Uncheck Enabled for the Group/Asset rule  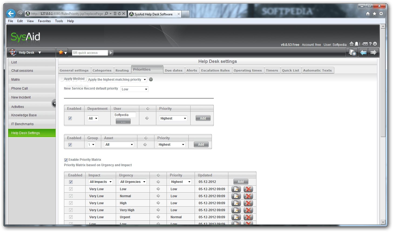click(x=70, y=144)
